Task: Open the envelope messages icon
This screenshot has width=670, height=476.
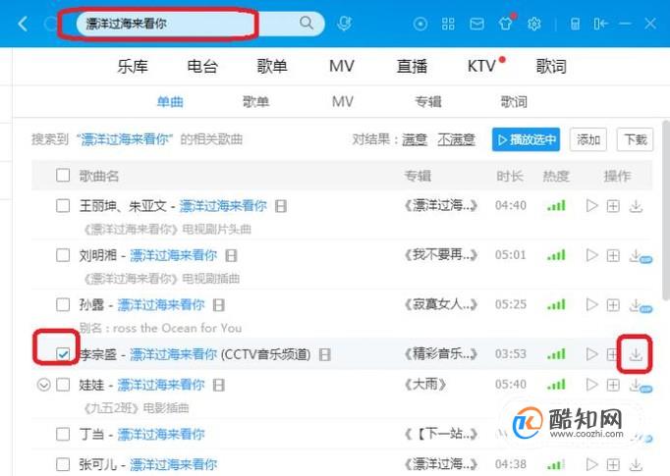Action: coord(476,24)
